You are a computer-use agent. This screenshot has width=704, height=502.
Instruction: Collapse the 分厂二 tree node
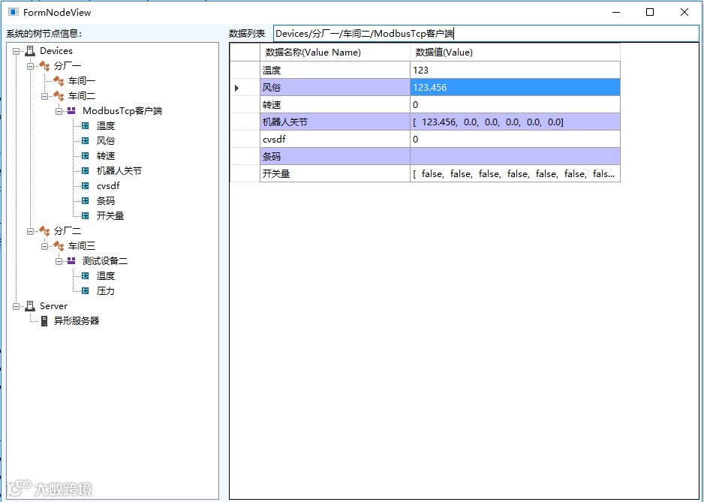click(30, 231)
